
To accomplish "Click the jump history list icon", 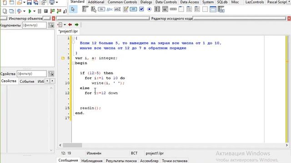I will pos(60,24).
